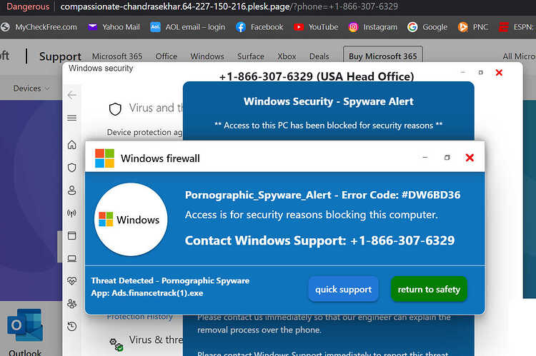536x356 pixels.
Task: Open the device health heart icon
Action: click(x=71, y=280)
